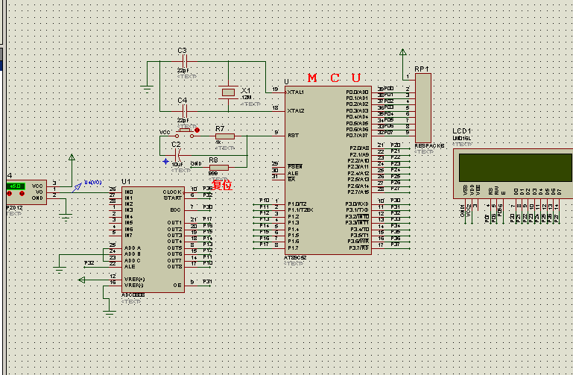The height and width of the screenshot is (375, 573).
Task: Click the EA pin name on MCU
Action: pyautogui.click(x=291, y=179)
